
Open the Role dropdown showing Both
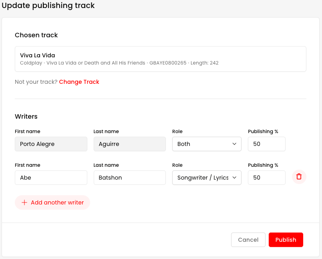[x=206, y=144]
